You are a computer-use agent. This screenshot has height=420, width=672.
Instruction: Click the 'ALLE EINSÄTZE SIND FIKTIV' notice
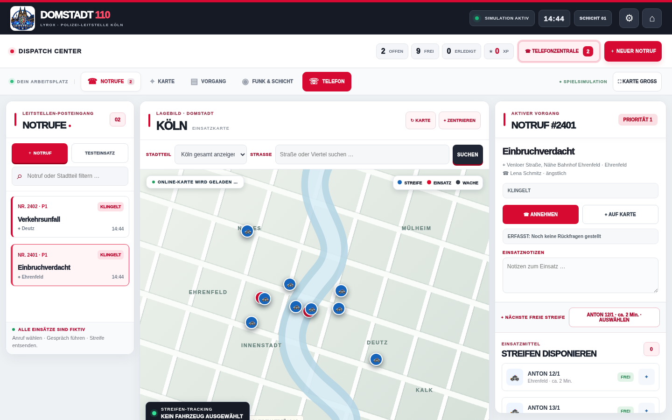point(49,329)
